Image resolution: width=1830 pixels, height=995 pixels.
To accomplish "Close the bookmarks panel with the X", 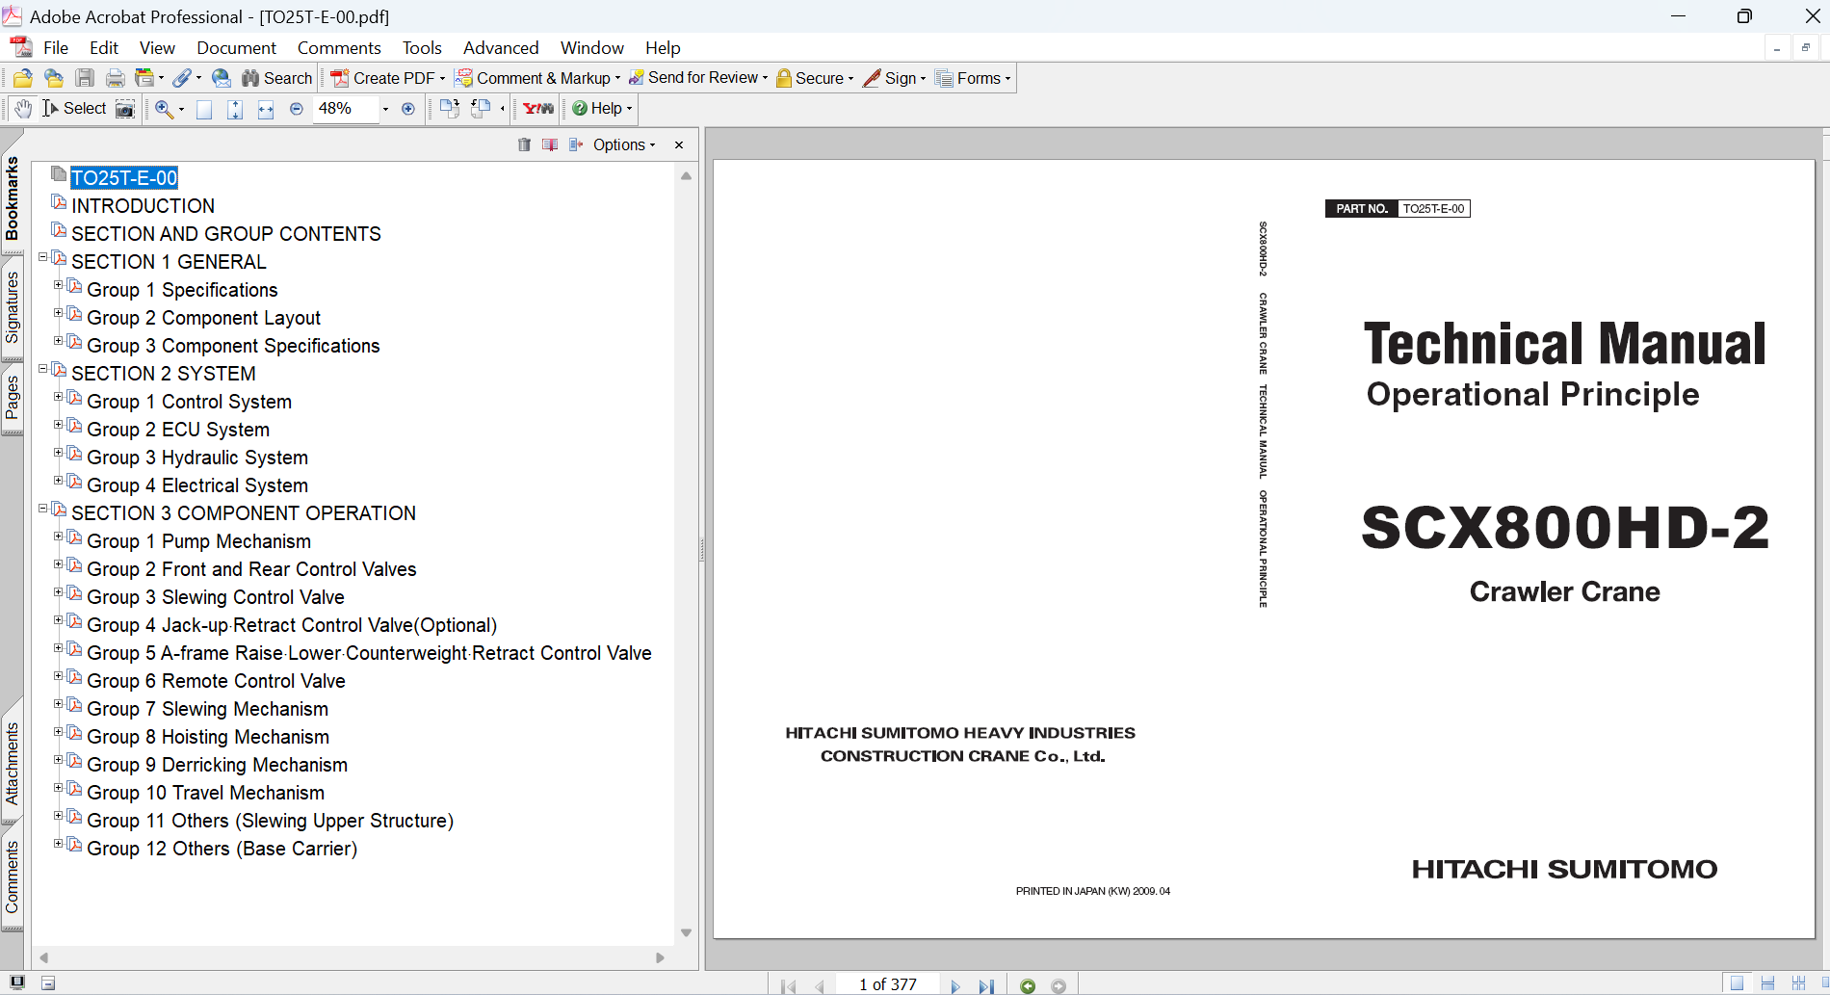I will [679, 144].
